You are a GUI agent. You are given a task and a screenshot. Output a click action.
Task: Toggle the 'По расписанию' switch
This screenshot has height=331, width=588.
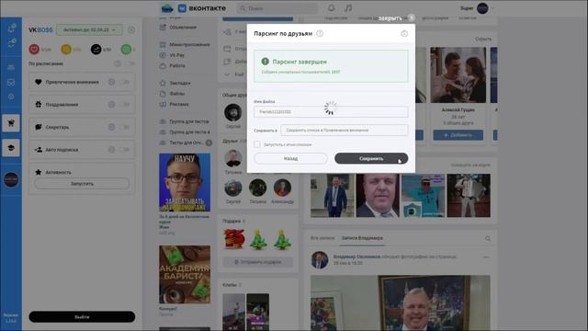[x=130, y=63]
